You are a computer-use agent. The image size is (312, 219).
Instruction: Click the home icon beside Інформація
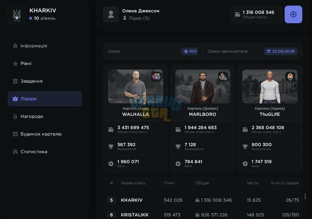click(15, 46)
